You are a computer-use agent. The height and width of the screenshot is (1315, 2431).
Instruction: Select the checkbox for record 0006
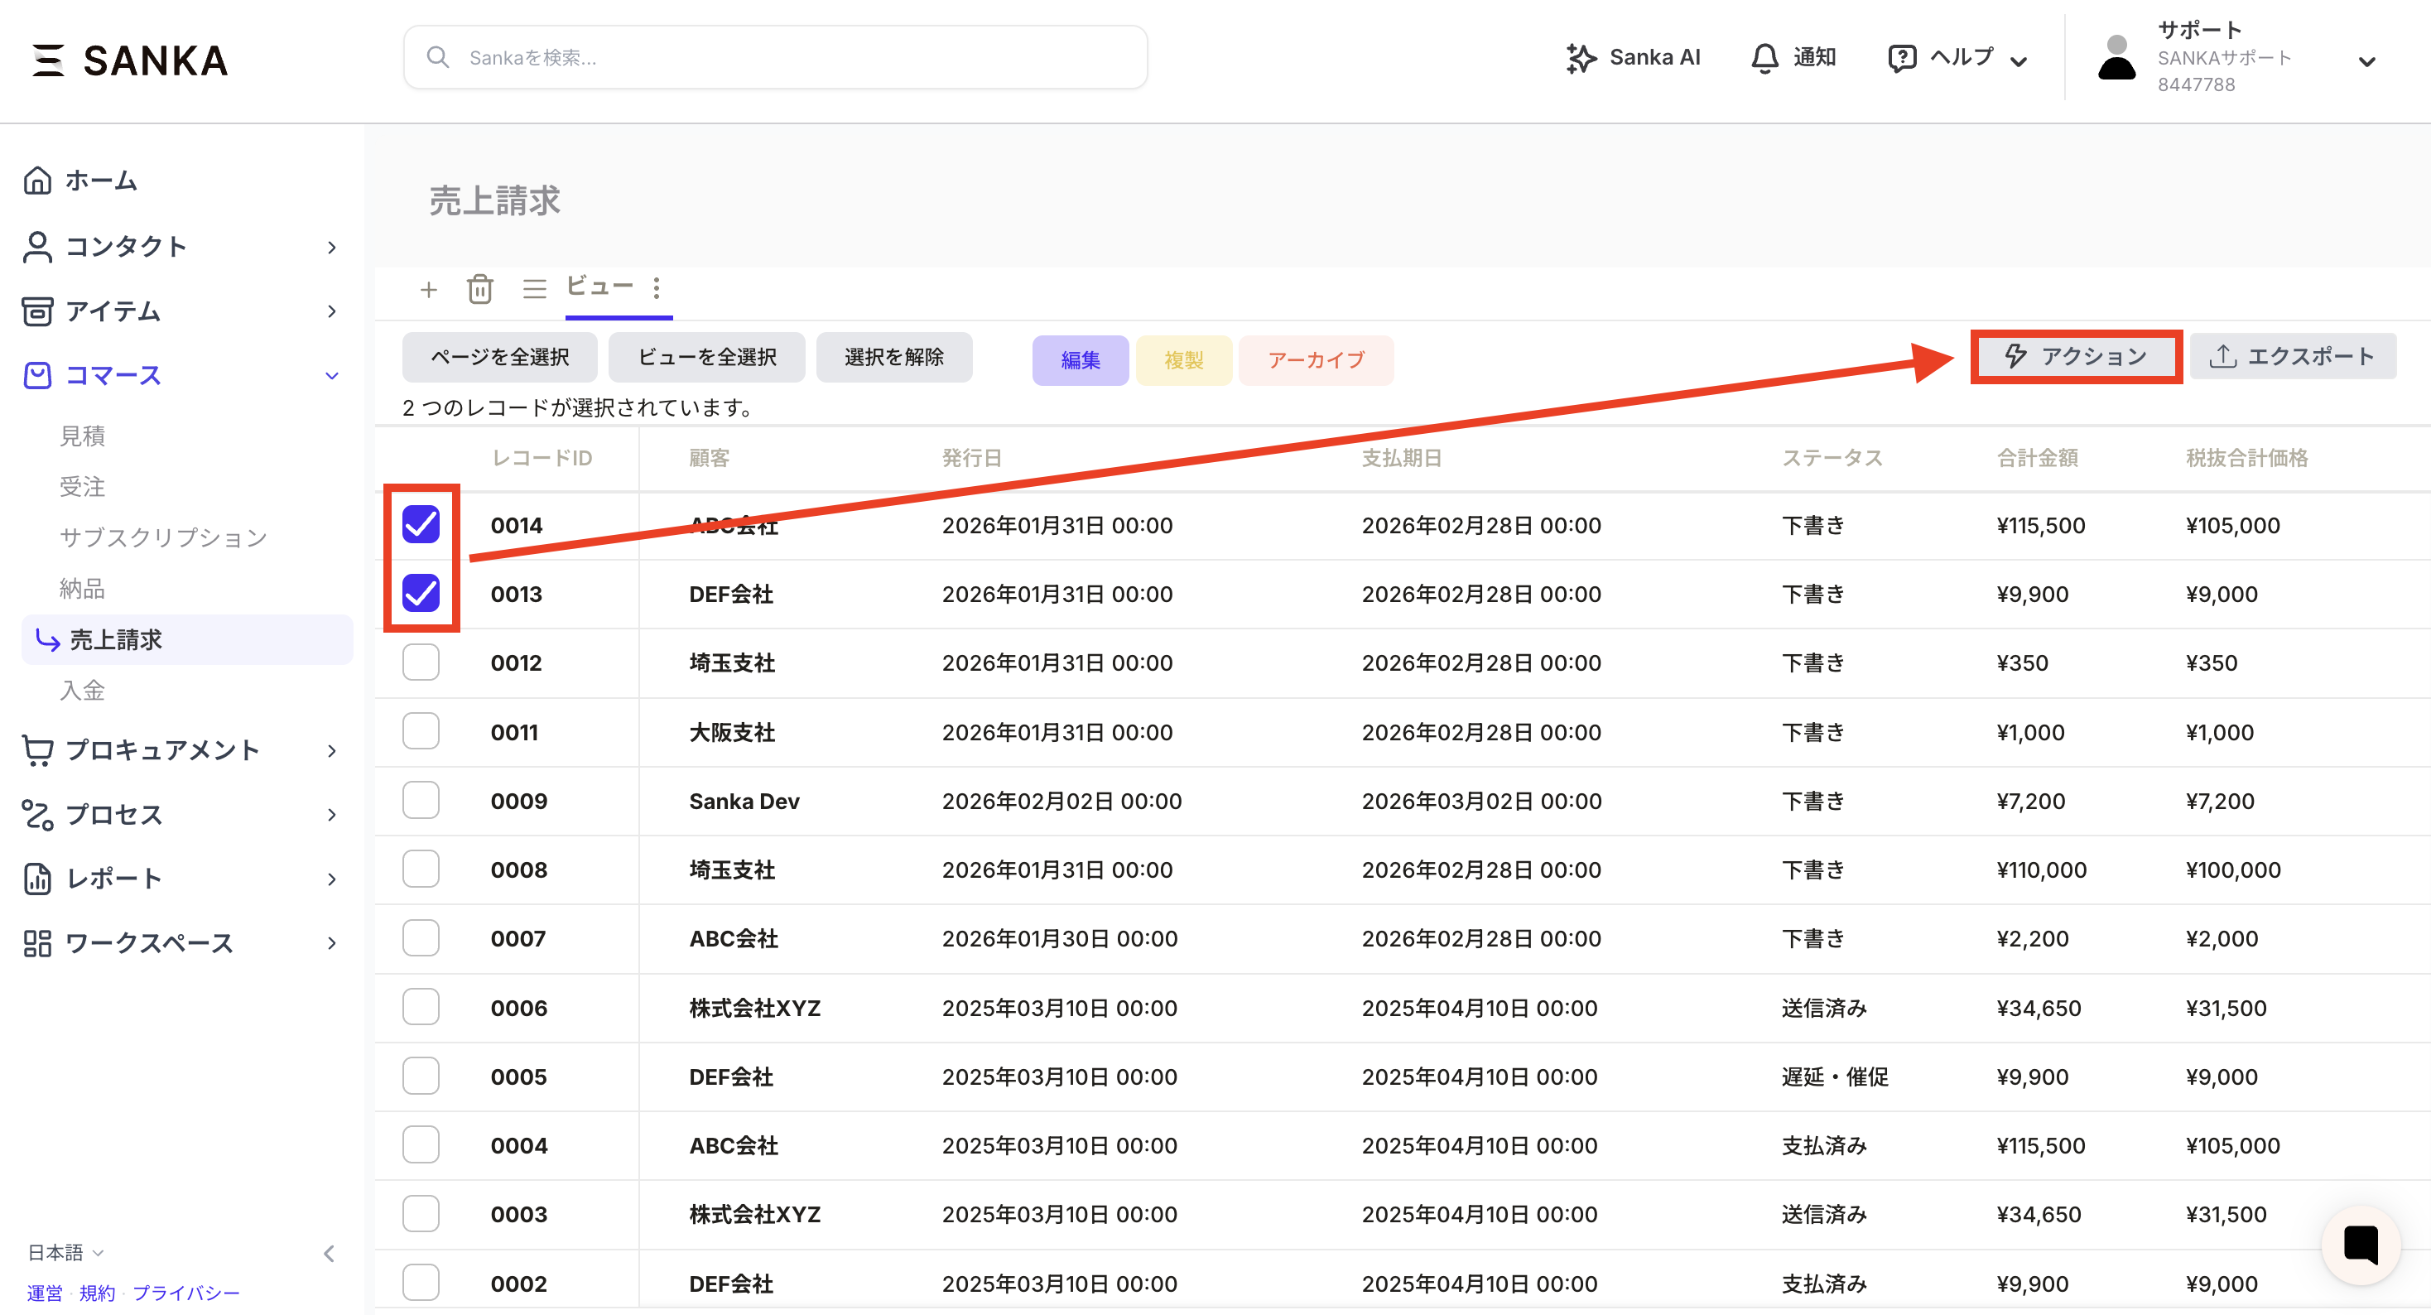click(x=421, y=1007)
